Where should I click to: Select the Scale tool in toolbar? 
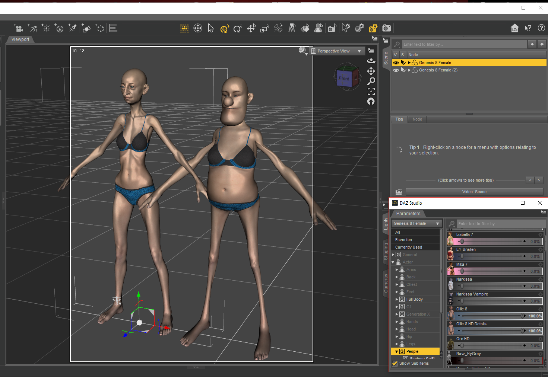tap(265, 28)
